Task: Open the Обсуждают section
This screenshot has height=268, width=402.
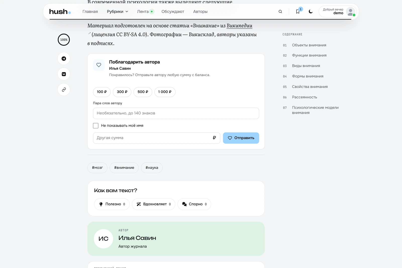Action: point(173,12)
